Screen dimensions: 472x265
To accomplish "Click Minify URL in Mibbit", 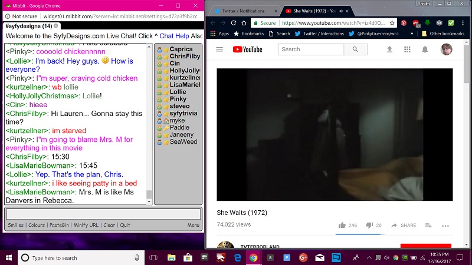I will [x=86, y=225].
